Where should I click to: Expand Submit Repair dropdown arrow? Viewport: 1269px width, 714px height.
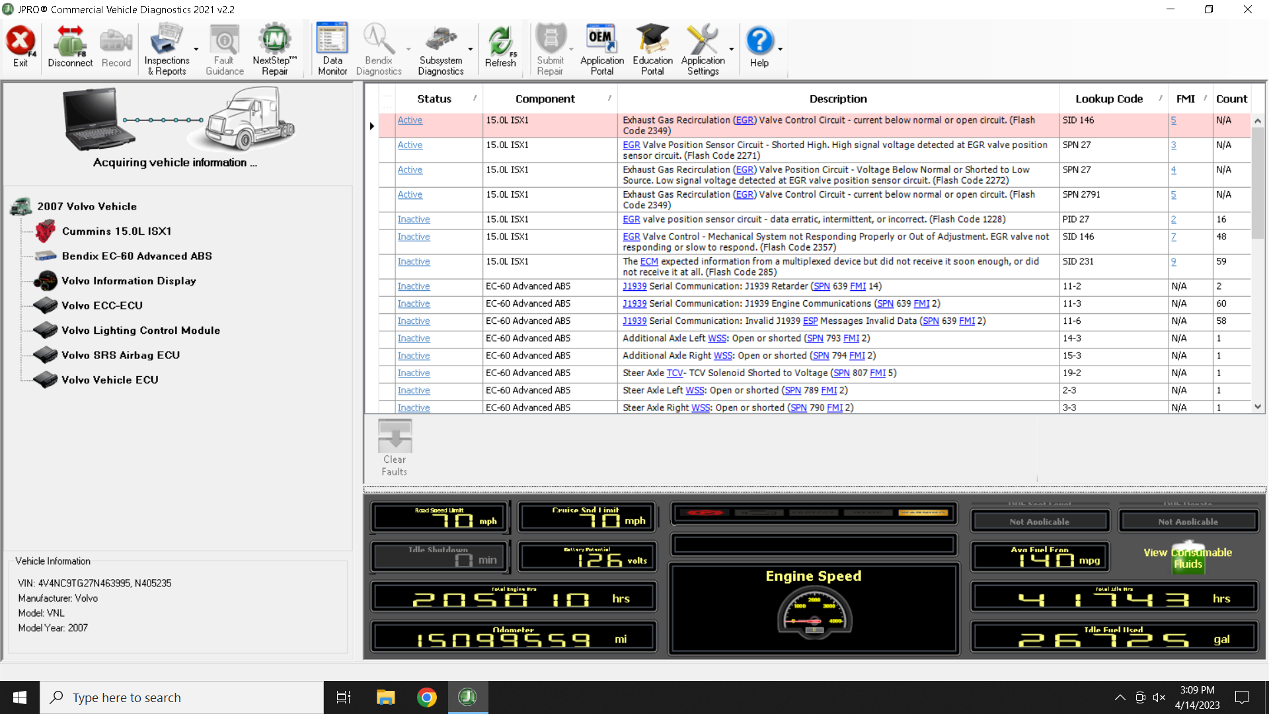571,50
